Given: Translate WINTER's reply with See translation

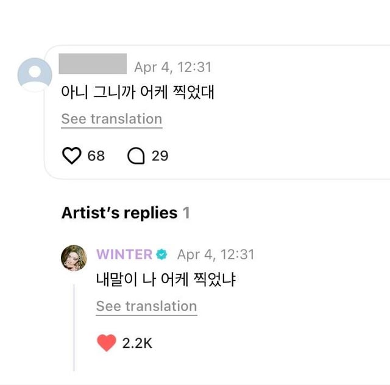Looking at the screenshot, I should point(146,306).
